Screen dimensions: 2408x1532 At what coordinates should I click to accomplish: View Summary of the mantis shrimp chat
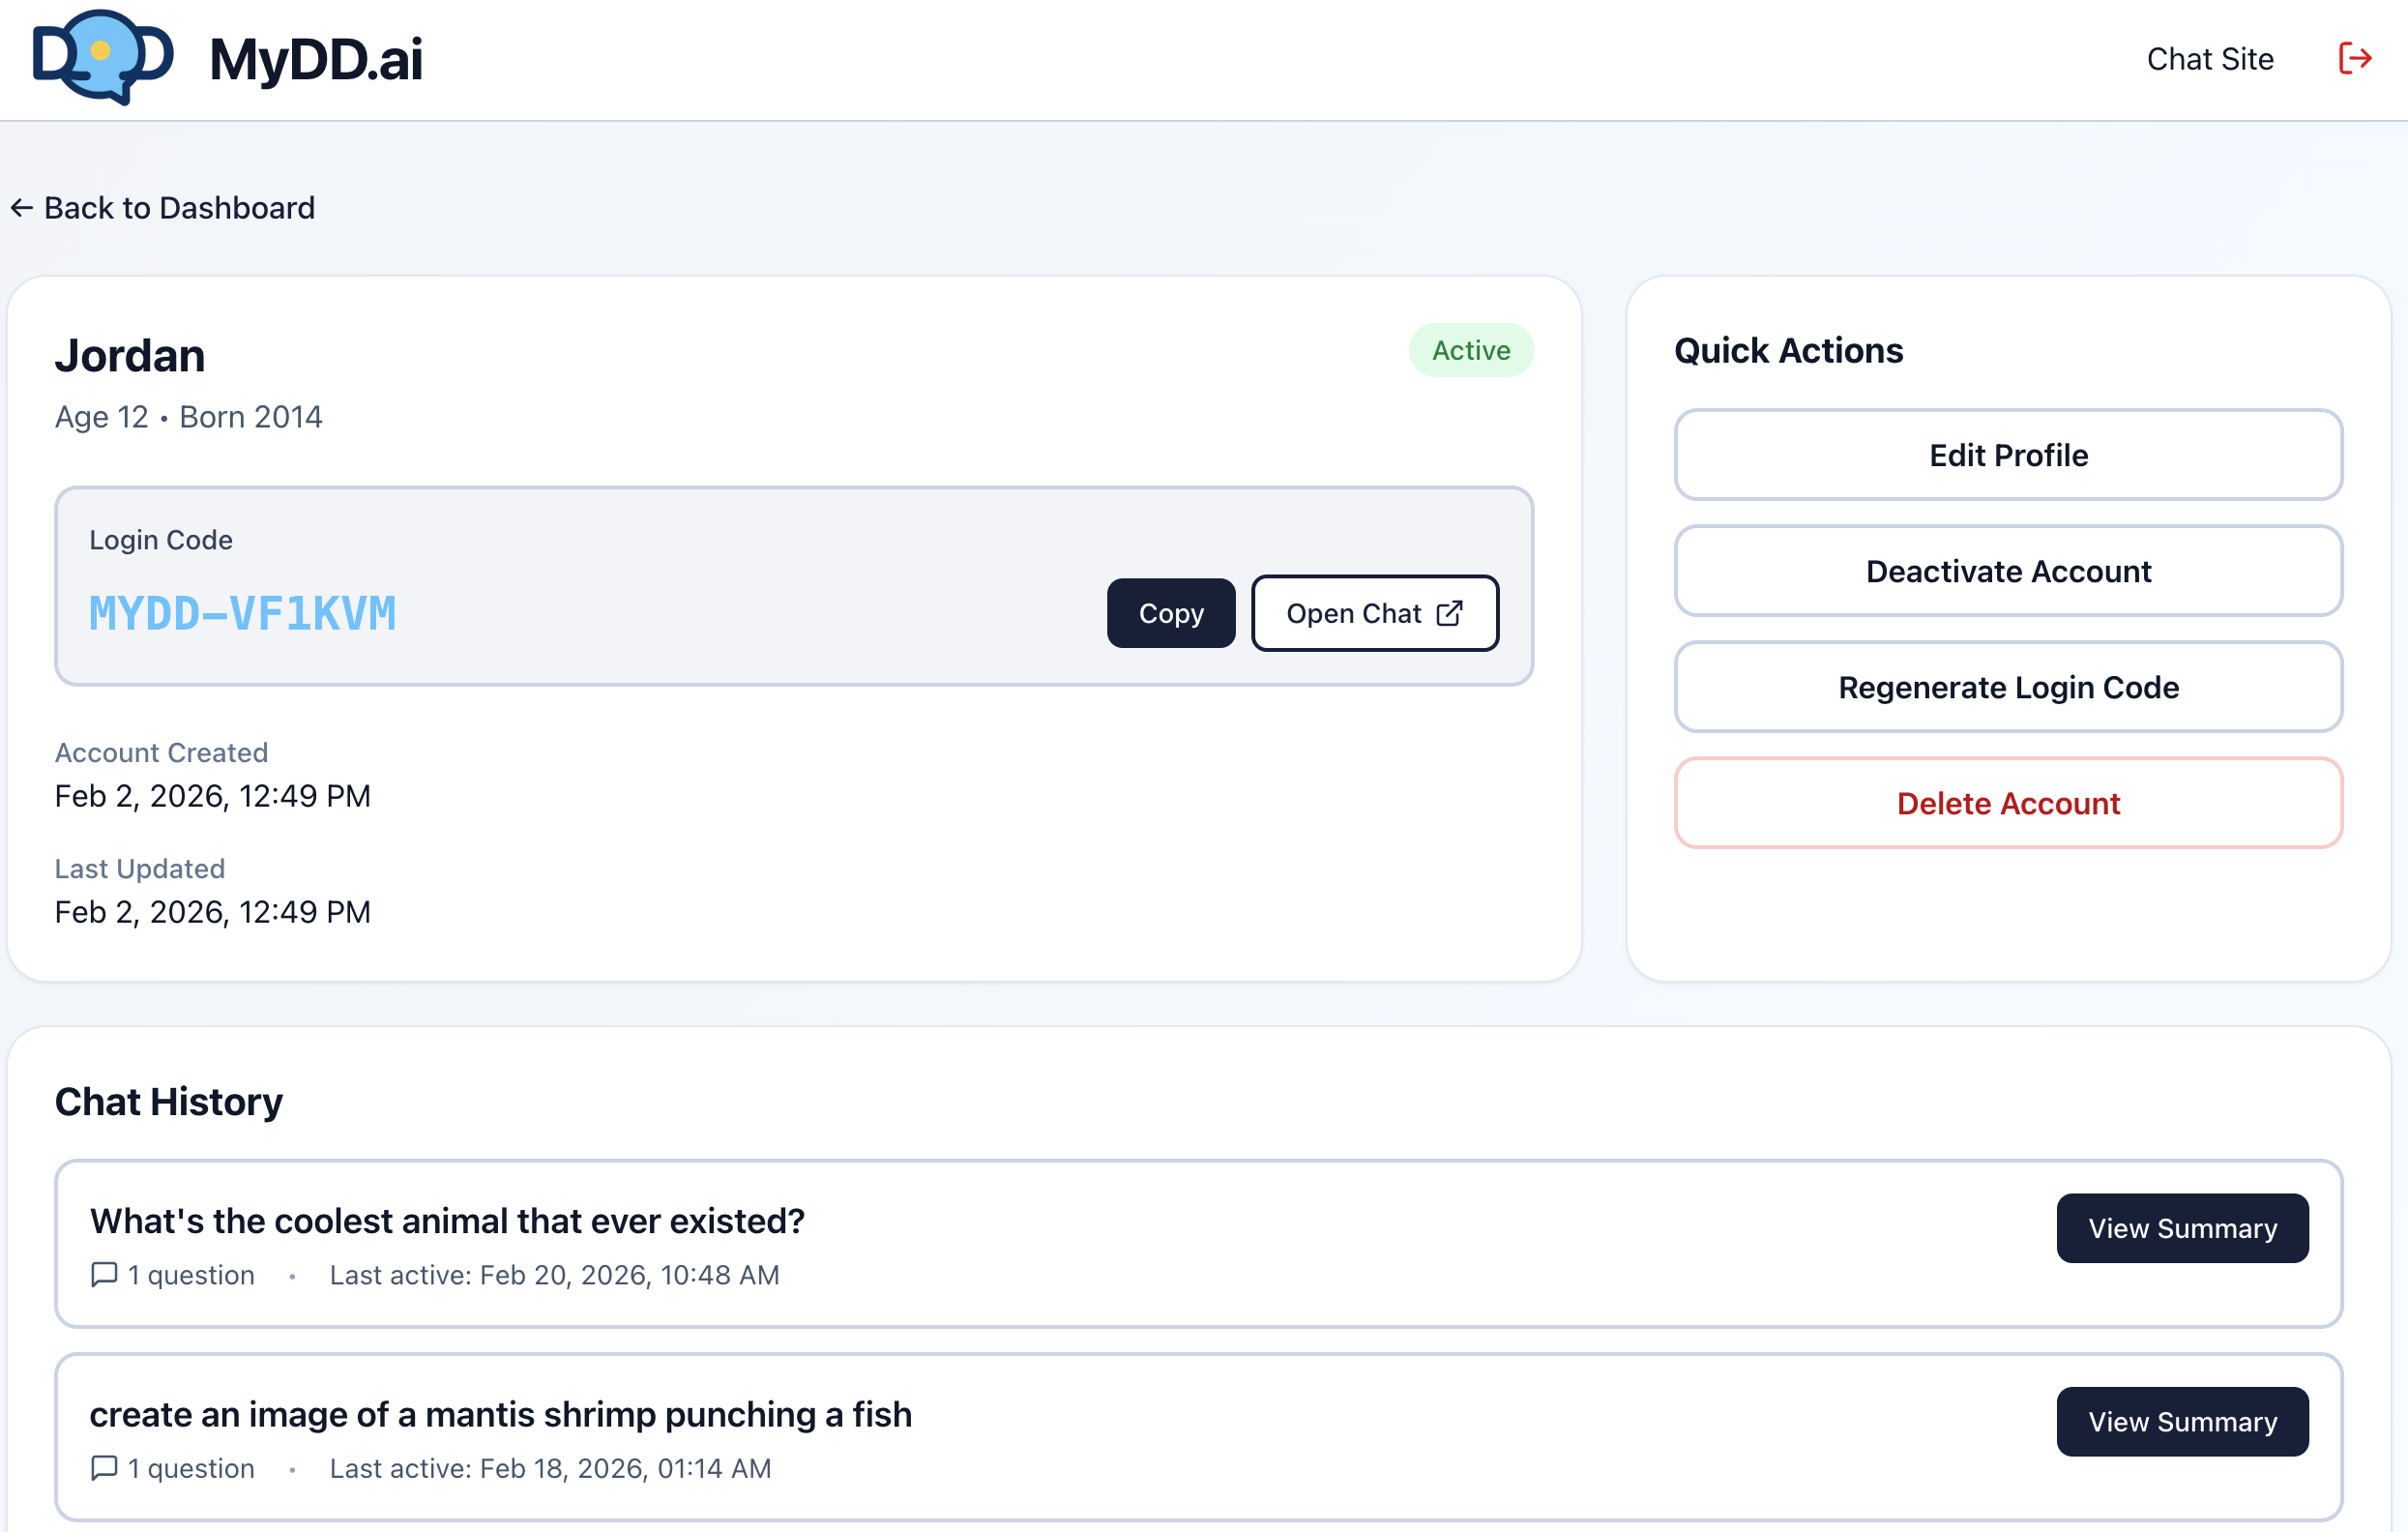pos(2182,1421)
